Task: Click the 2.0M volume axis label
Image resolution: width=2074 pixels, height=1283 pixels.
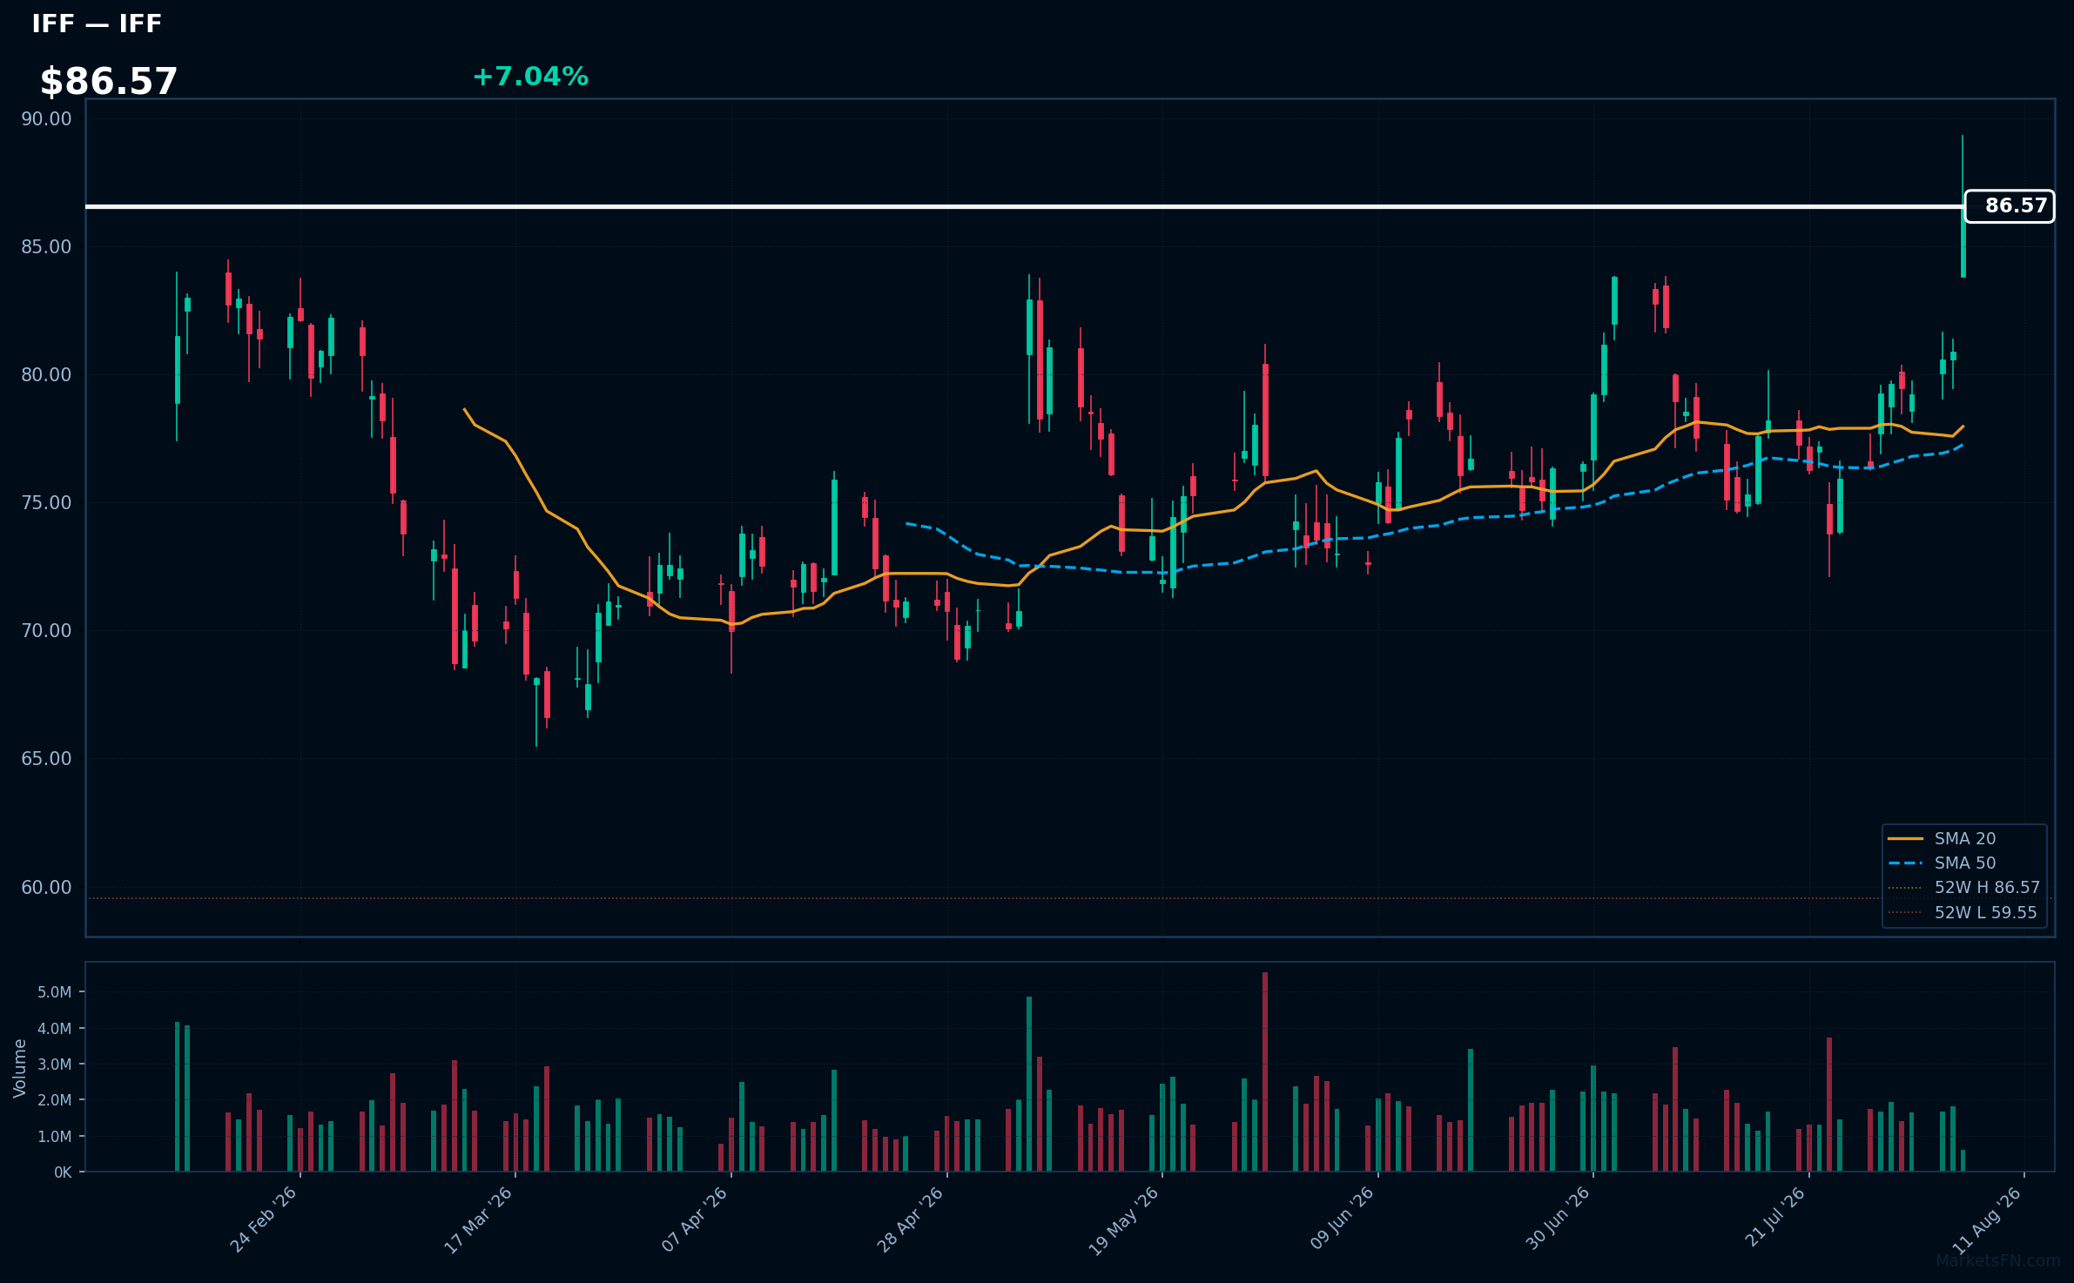Action: click(55, 1100)
